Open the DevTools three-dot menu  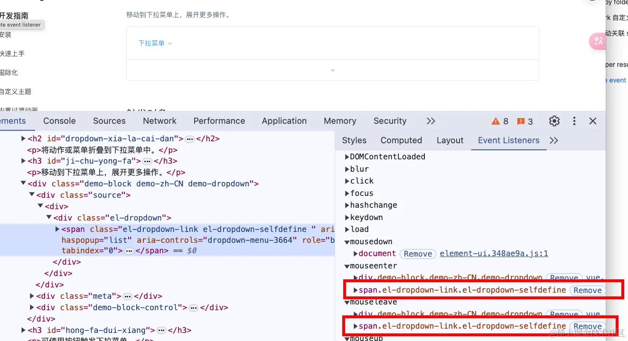pos(574,121)
